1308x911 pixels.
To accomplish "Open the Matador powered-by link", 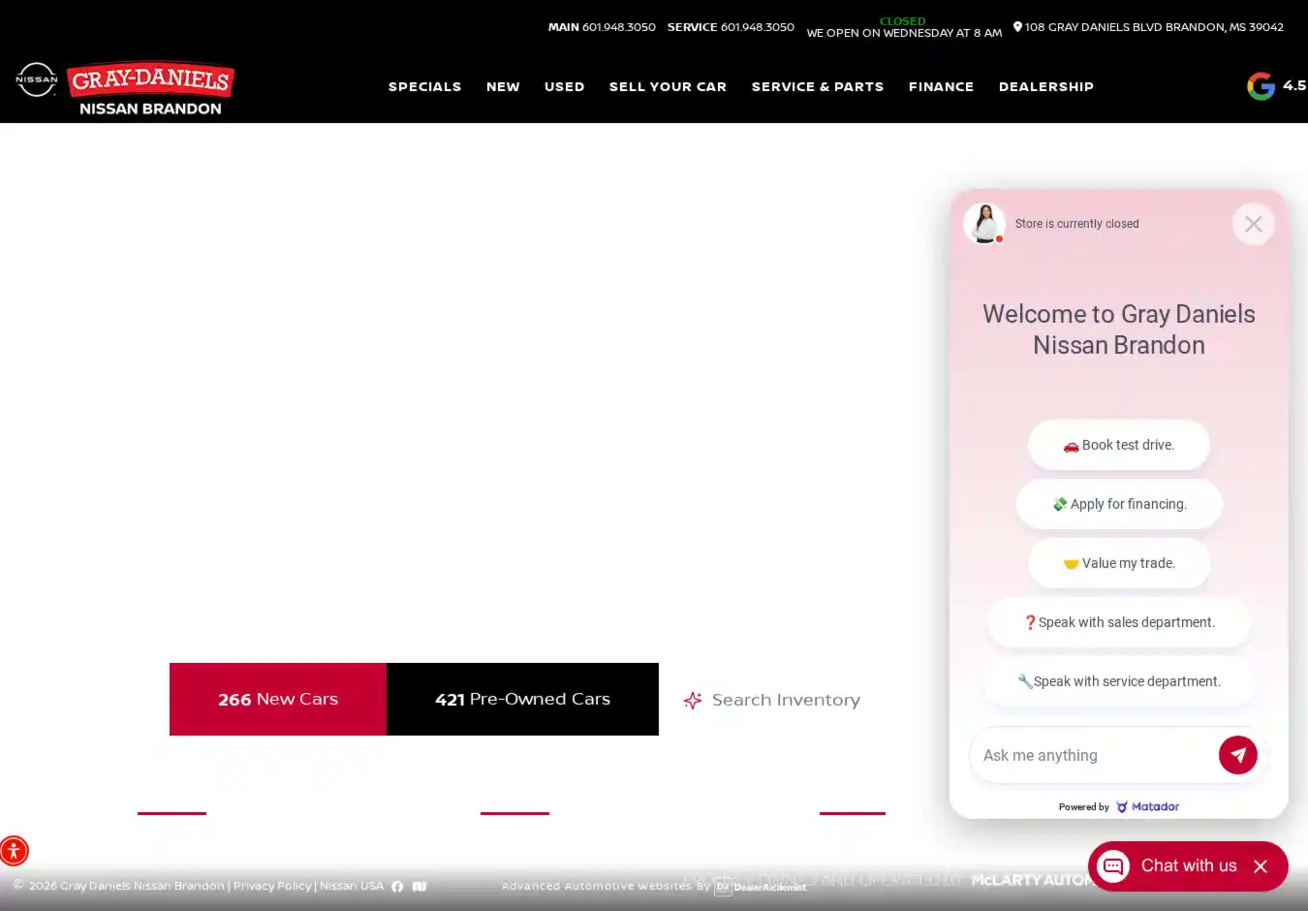I will click(1147, 807).
